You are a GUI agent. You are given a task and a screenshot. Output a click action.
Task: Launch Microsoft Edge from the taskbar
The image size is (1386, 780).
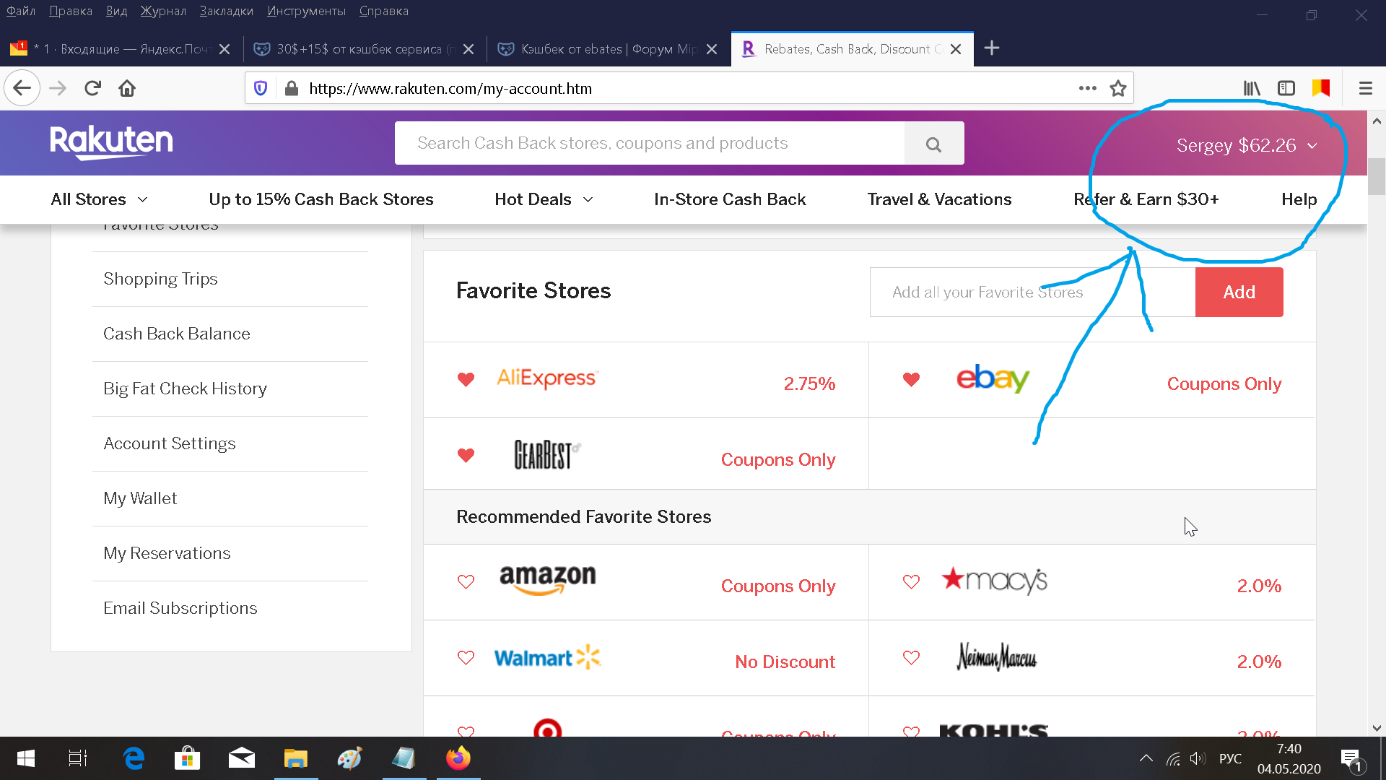click(134, 758)
